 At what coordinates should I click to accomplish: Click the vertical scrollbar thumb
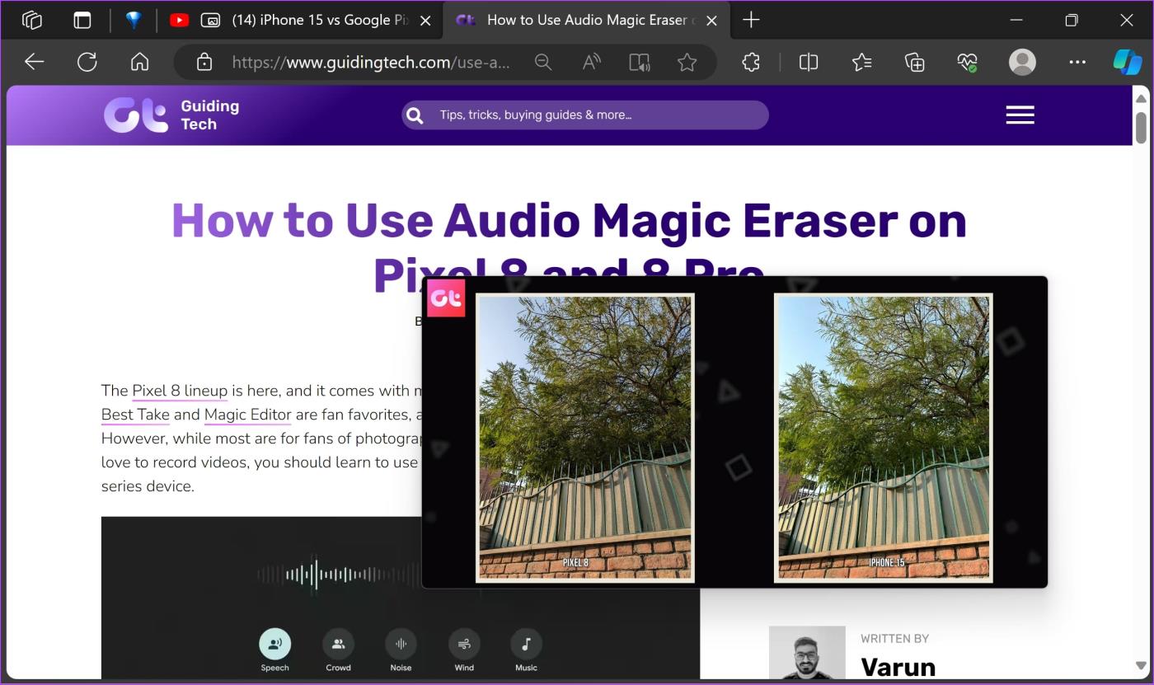(1141, 128)
